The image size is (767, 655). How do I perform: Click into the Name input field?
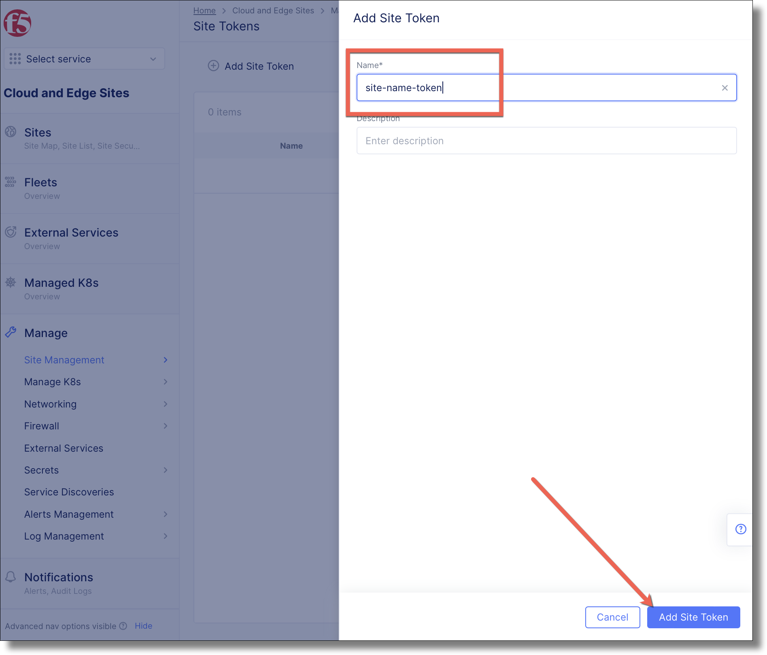click(x=546, y=88)
